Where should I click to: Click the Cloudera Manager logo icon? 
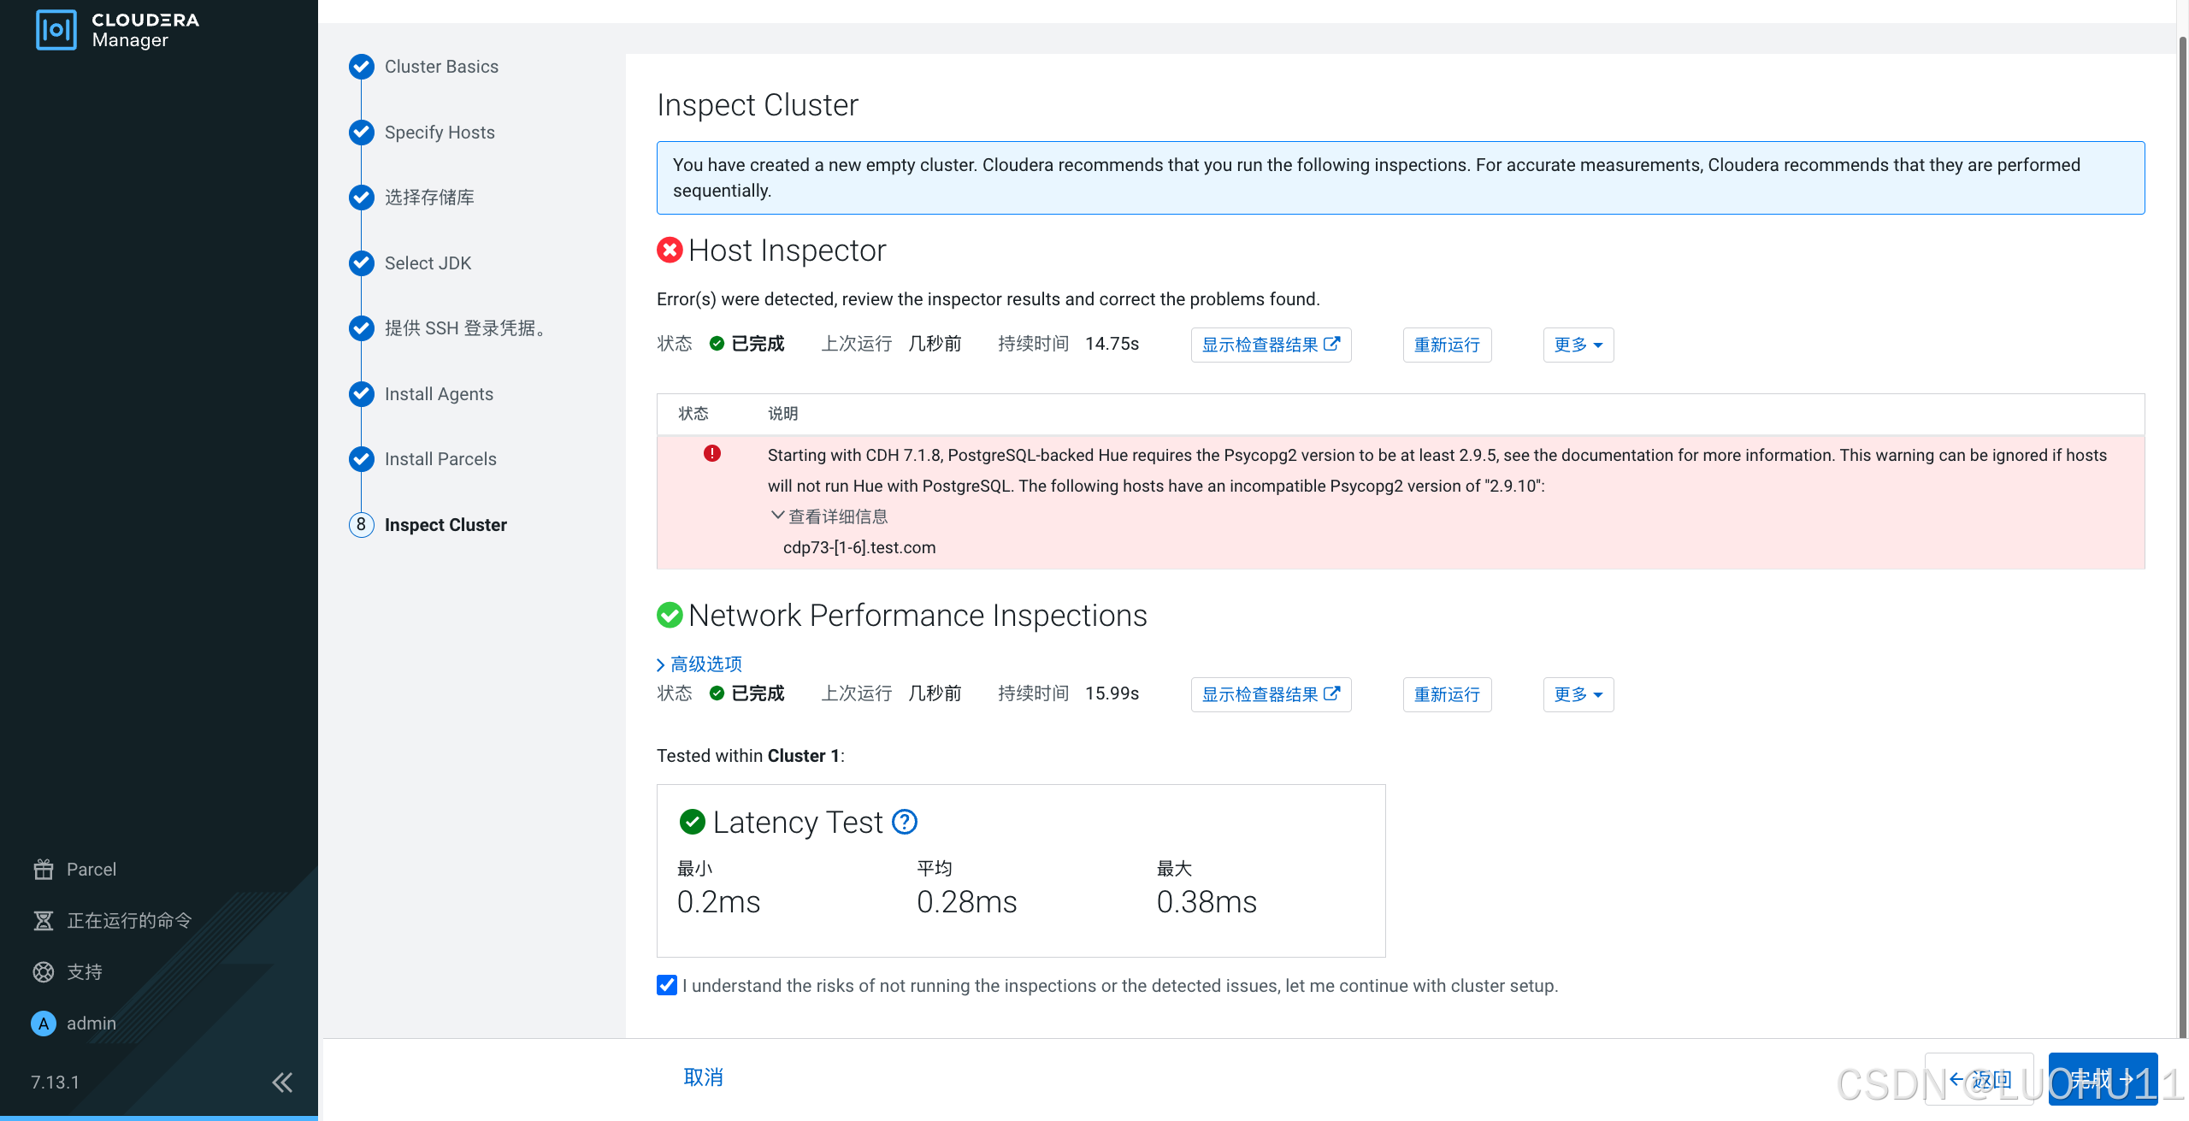pyautogui.click(x=56, y=30)
